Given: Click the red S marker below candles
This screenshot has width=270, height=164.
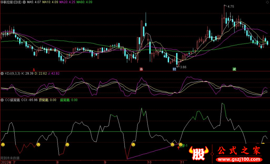Looking at the screenshot, I should [x=34, y=70].
